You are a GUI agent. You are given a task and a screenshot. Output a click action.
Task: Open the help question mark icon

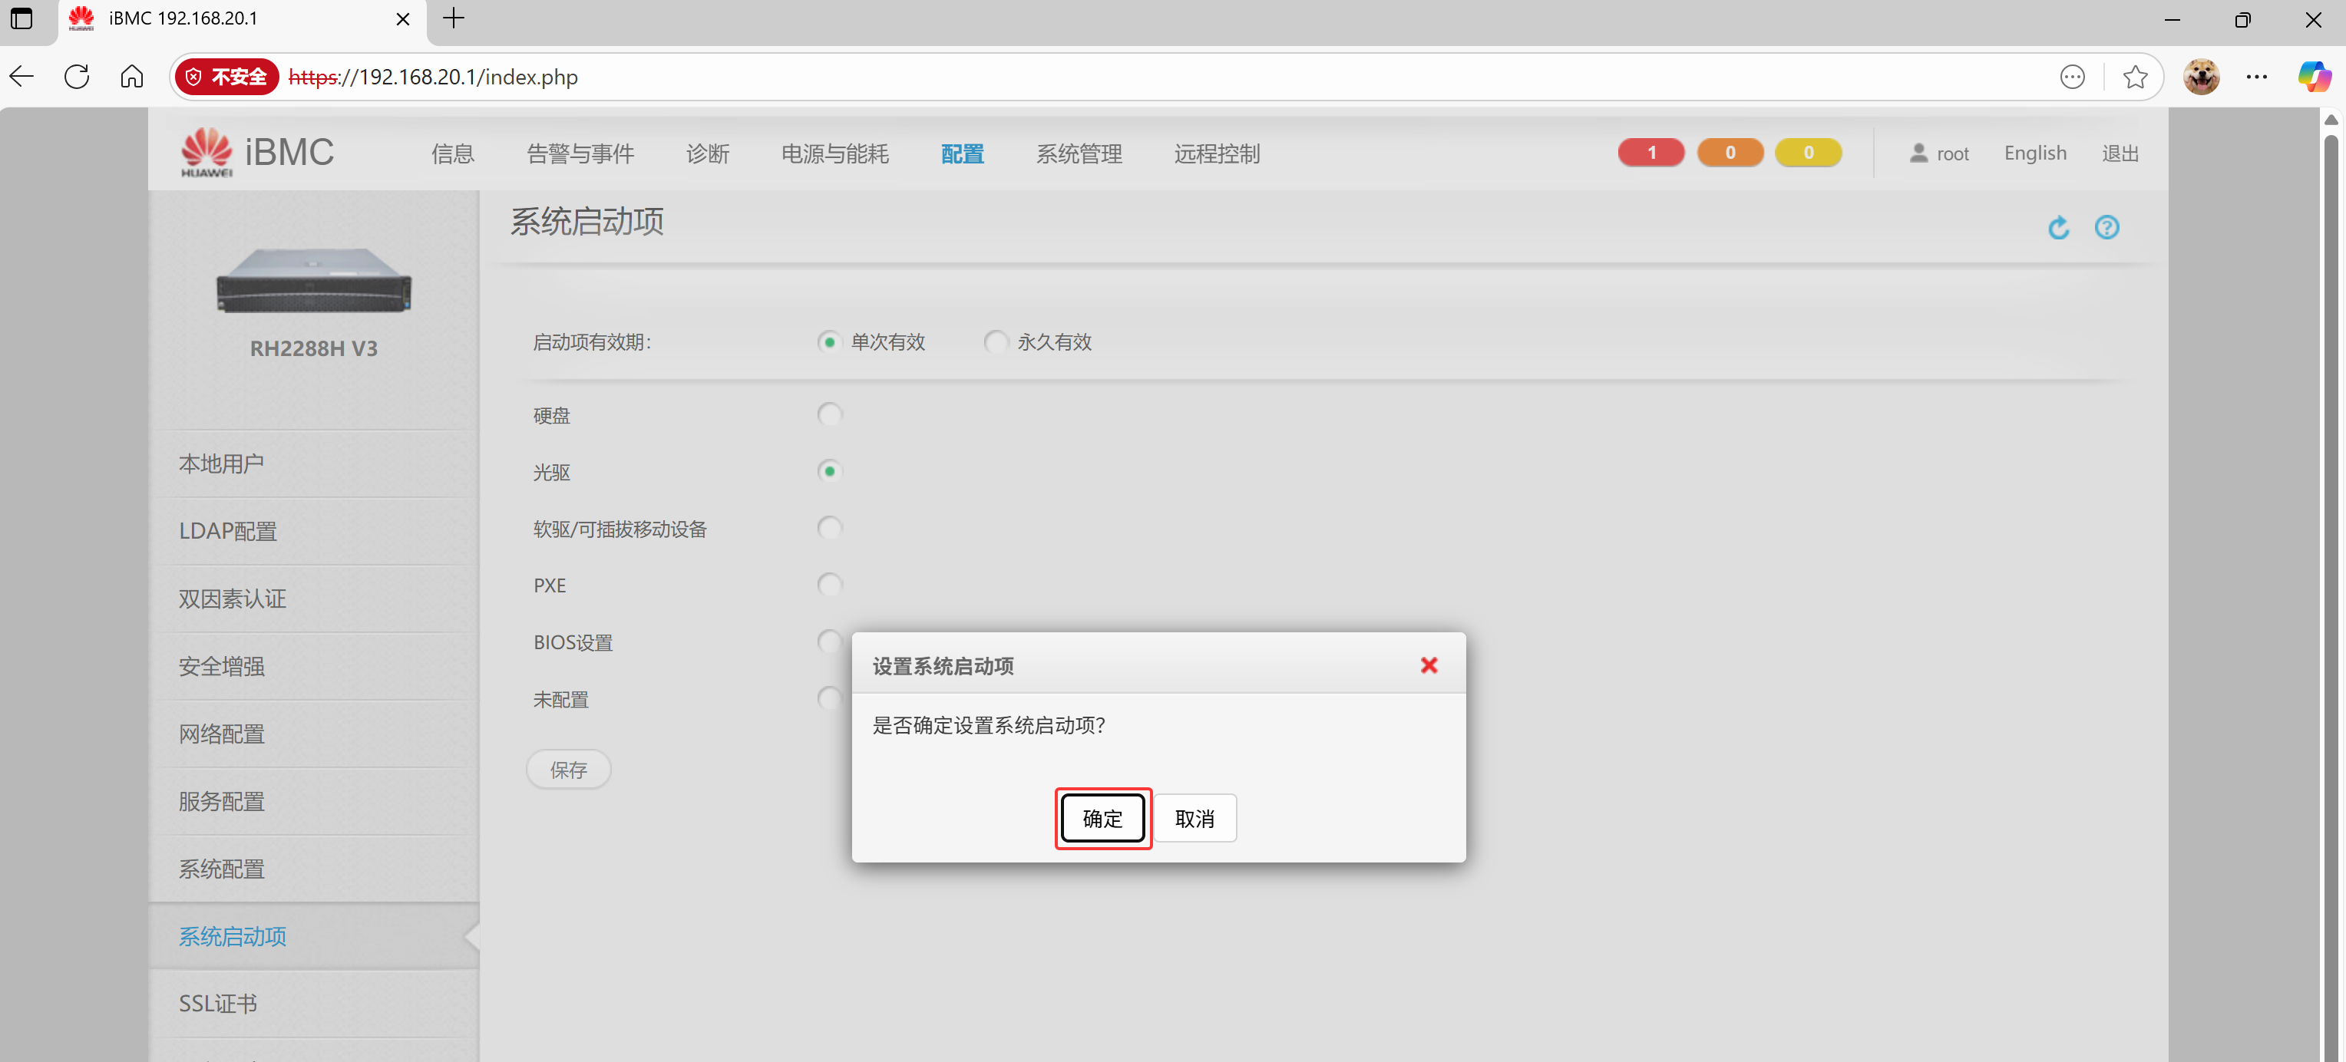(2106, 226)
